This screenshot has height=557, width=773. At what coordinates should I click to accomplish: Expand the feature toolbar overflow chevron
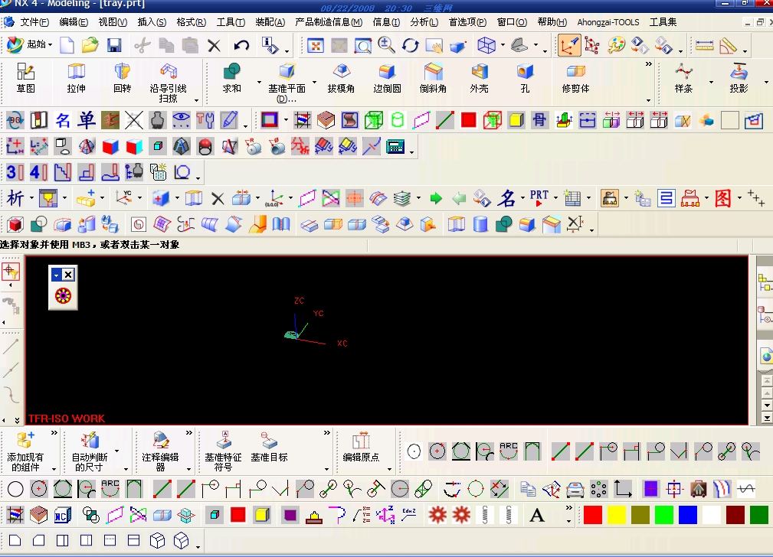tap(648, 64)
